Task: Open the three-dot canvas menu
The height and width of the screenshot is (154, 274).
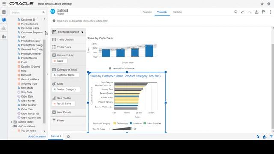Action: pos(270,12)
